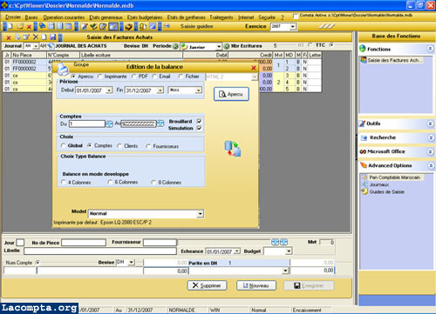Select the 6 Colonnes radio option
Image resolution: width=436 pixels, height=314 pixels.
110,182
